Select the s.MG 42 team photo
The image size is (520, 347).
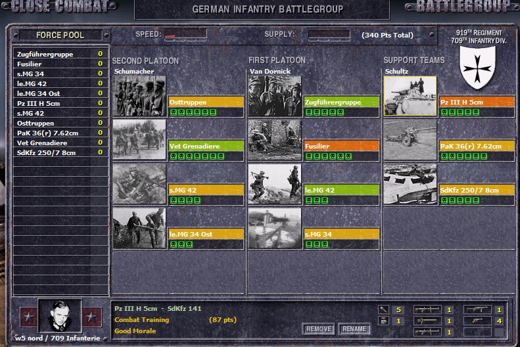[139, 184]
